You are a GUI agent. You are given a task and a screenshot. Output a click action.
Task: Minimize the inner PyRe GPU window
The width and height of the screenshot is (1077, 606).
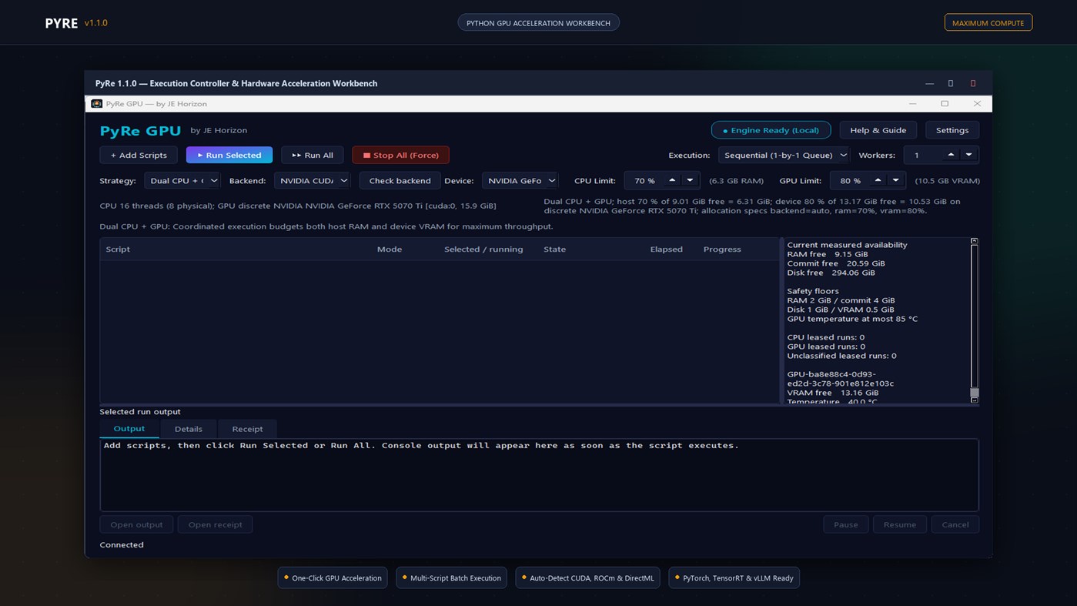coord(912,103)
